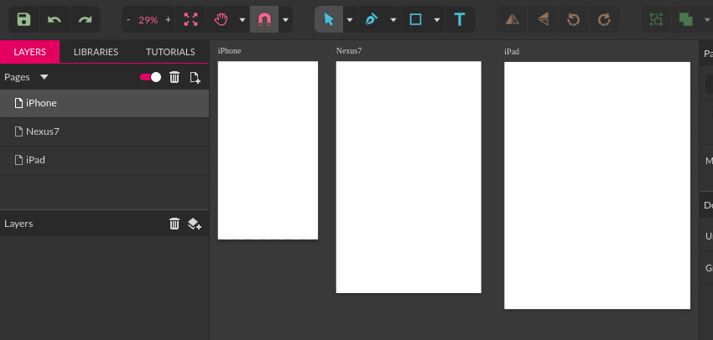Image resolution: width=713 pixels, height=340 pixels.
Task: Open the shape tools dropdown
Action: 437,19
